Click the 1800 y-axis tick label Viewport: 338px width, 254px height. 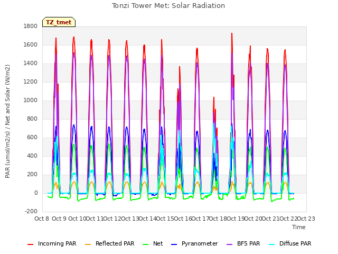31,26
